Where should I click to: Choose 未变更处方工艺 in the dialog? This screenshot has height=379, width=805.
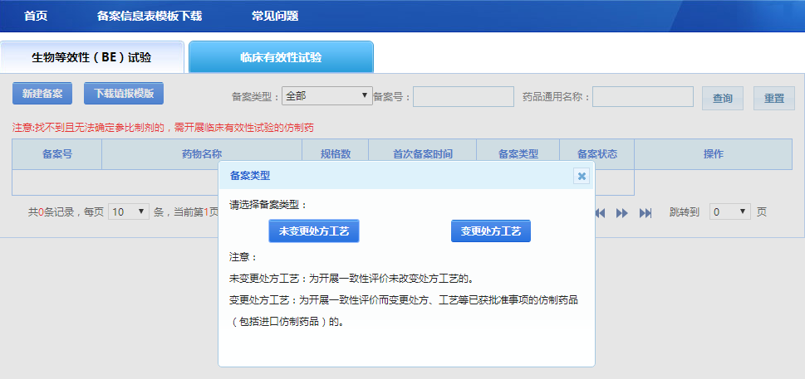click(x=314, y=231)
